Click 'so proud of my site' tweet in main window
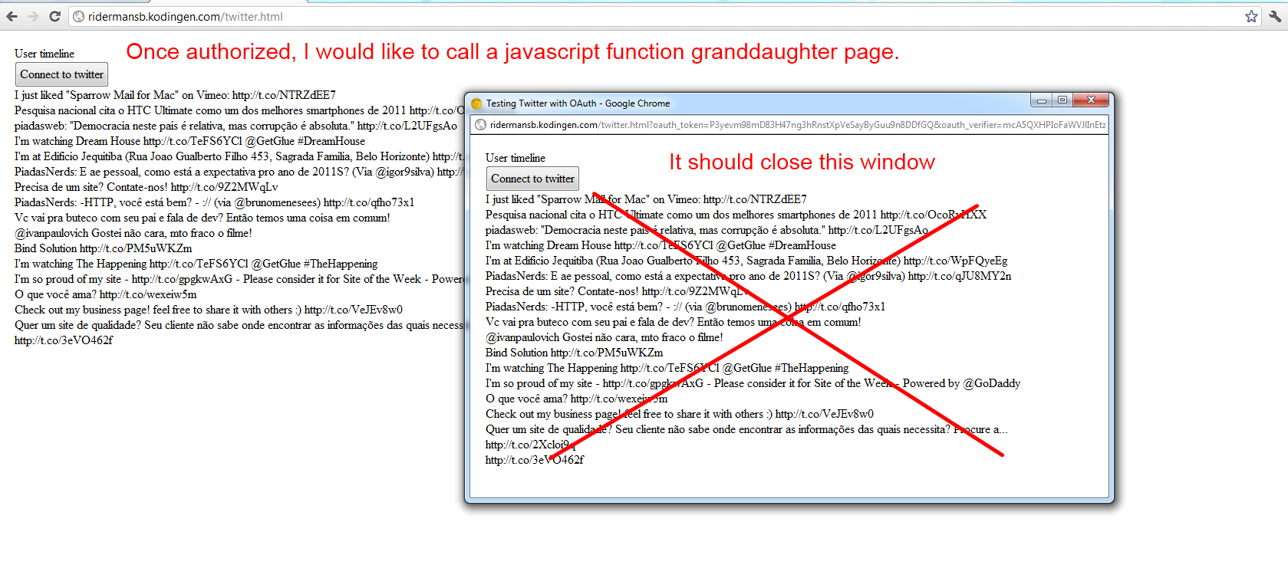The height and width of the screenshot is (581, 1288). click(x=239, y=279)
